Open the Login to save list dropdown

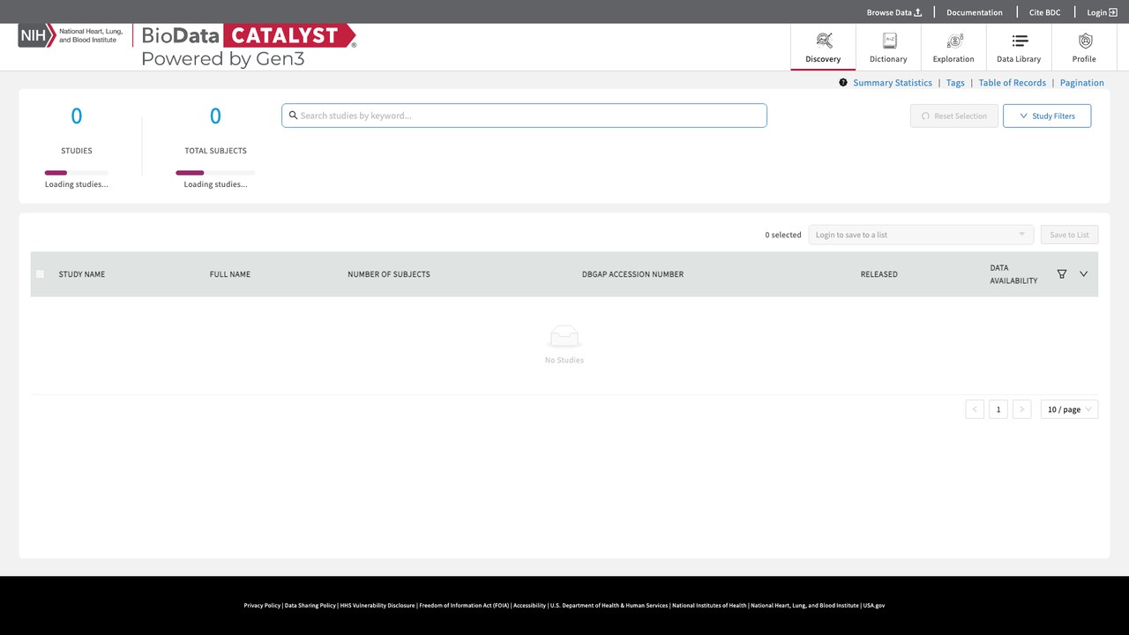(x=922, y=235)
